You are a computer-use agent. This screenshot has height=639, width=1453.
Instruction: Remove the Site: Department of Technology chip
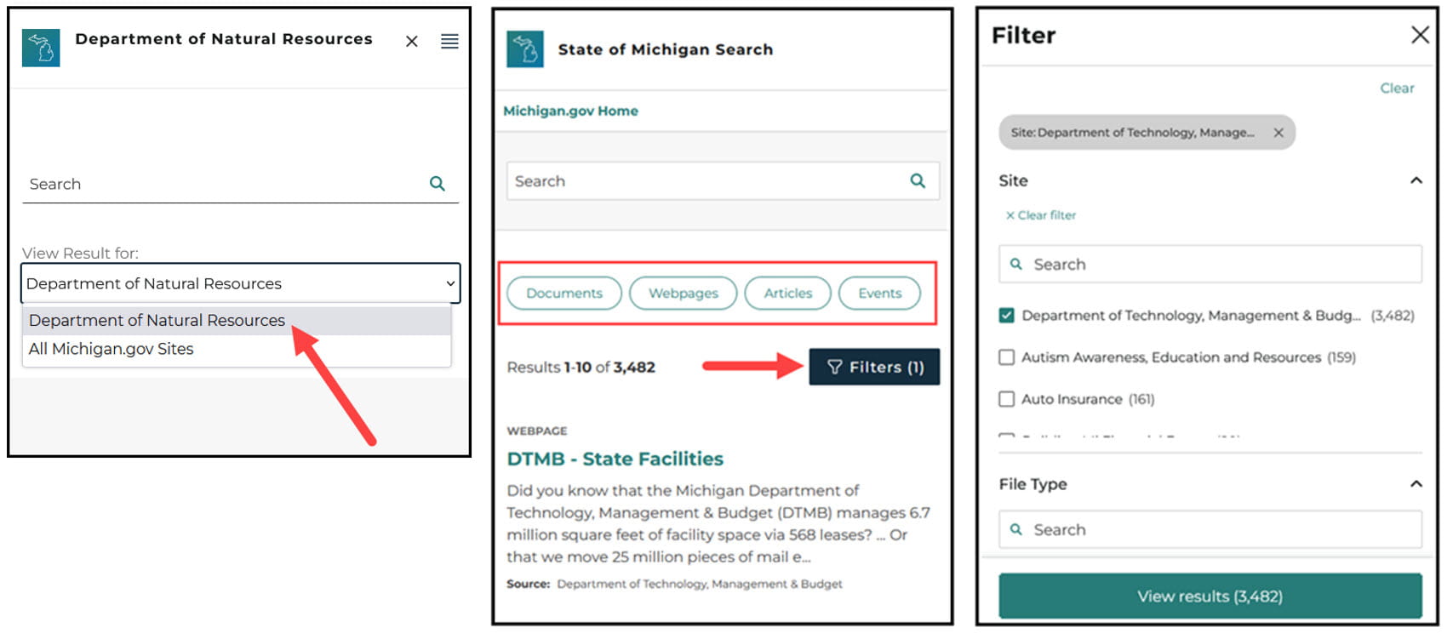(x=1279, y=133)
